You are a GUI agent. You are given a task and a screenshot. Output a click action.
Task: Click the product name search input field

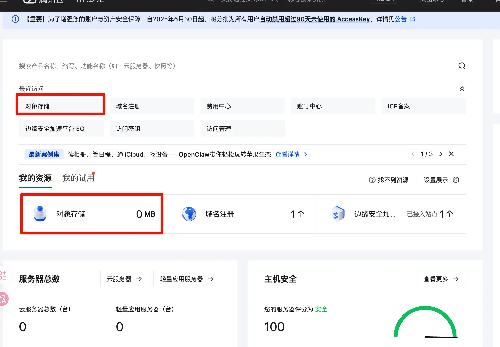click(231, 66)
